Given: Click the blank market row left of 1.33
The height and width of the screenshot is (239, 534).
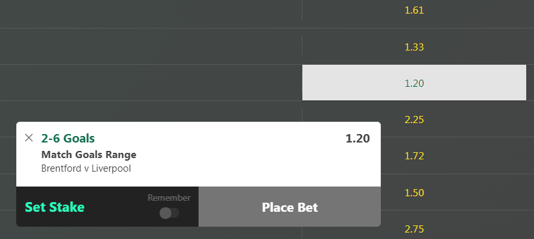Looking at the screenshot, I should point(151,47).
